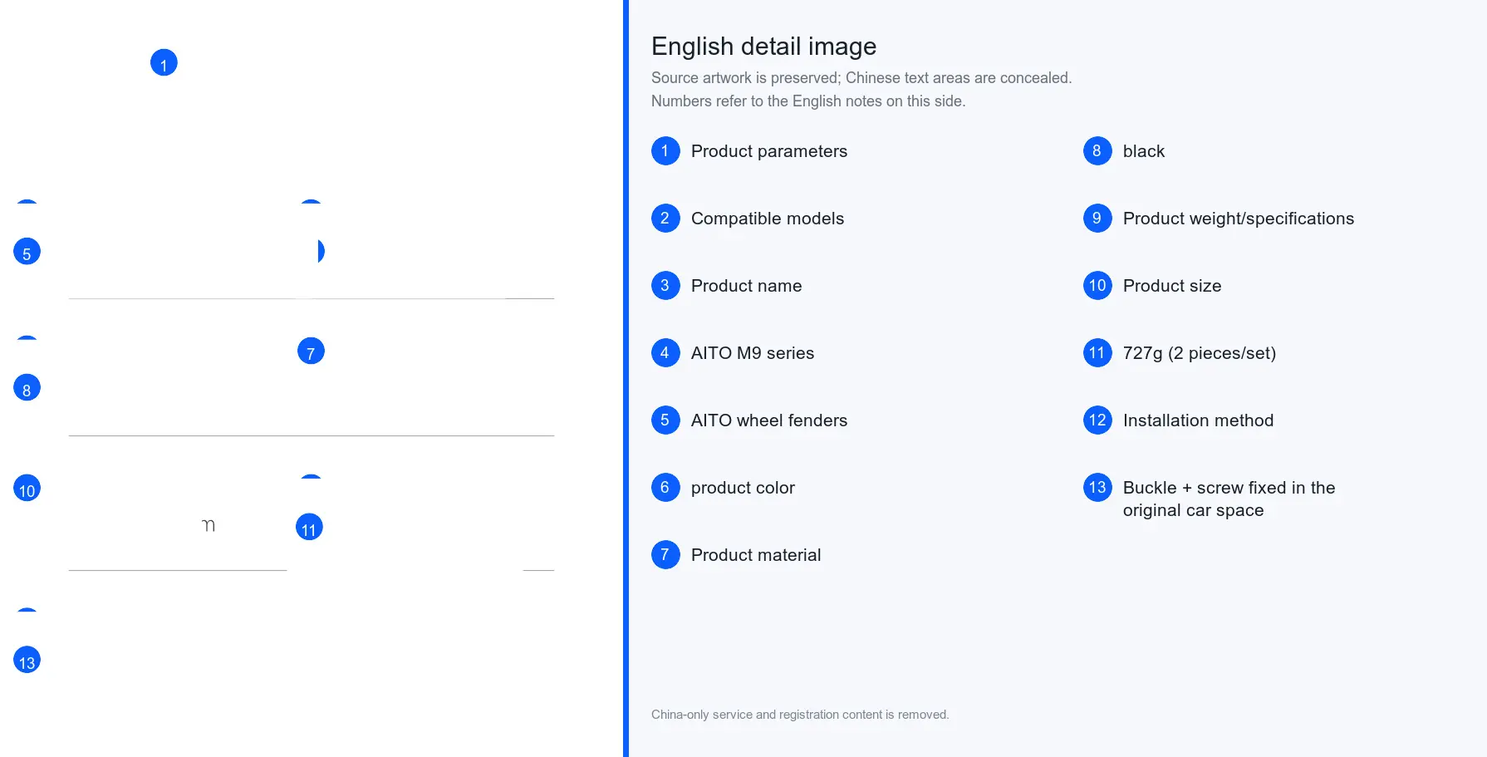The image size is (1487, 757).
Task: Click marker 1 in the source artwork panel
Action: coord(164,62)
